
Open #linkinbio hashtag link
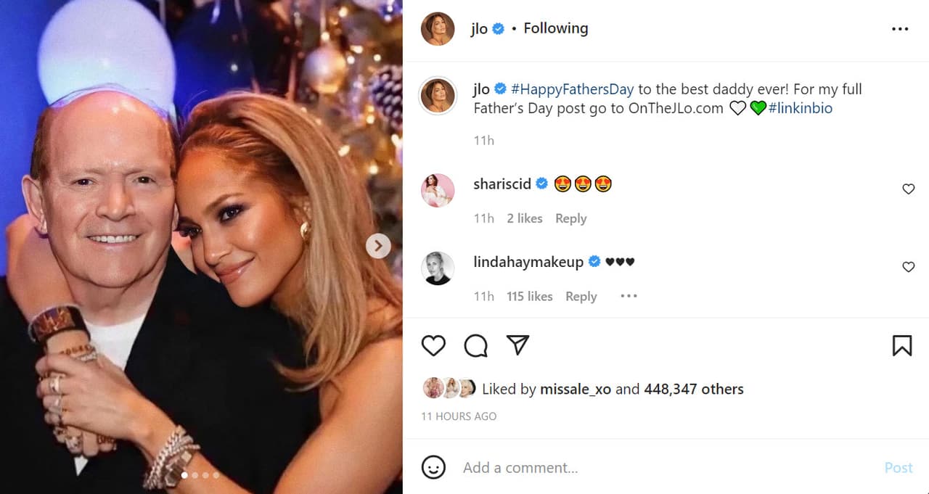point(800,108)
